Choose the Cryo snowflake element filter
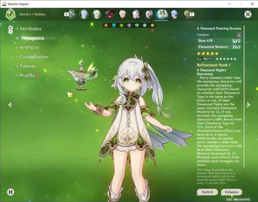The image size is (258, 202). [x=145, y=25]
